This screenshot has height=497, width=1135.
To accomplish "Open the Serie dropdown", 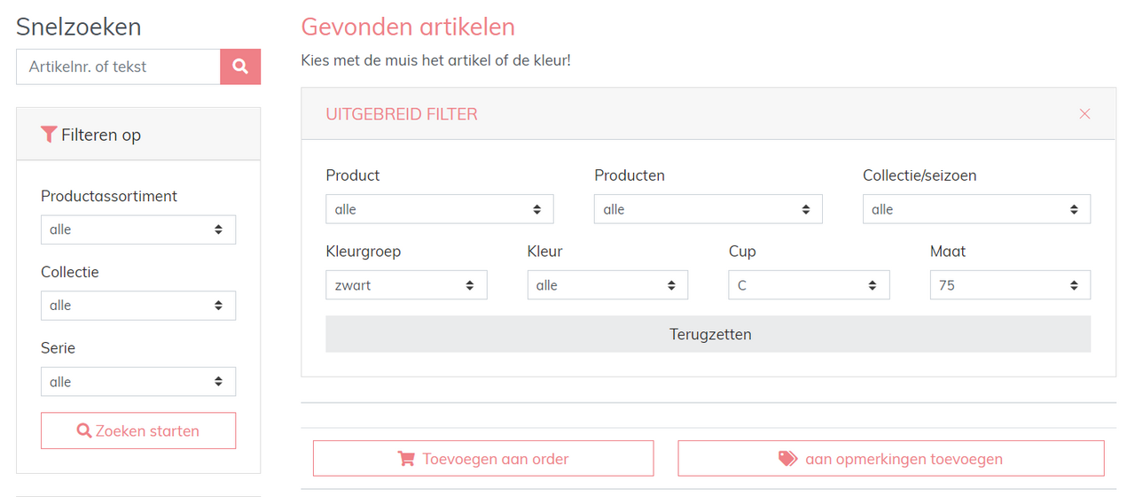I will [138, 382].
